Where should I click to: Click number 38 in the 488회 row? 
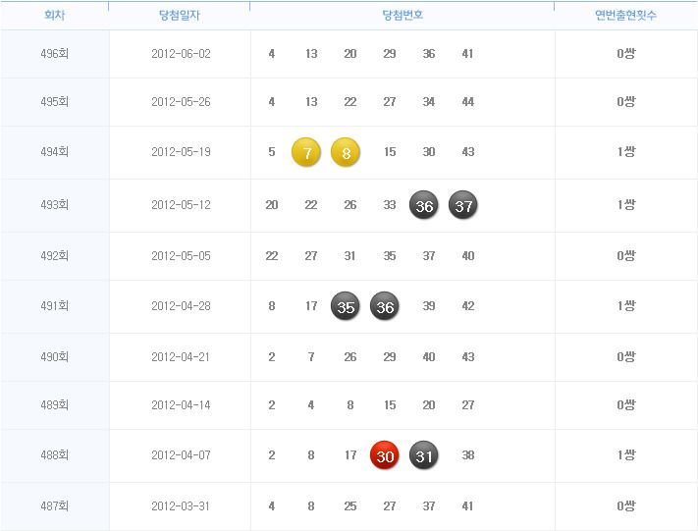pos(468,454)
